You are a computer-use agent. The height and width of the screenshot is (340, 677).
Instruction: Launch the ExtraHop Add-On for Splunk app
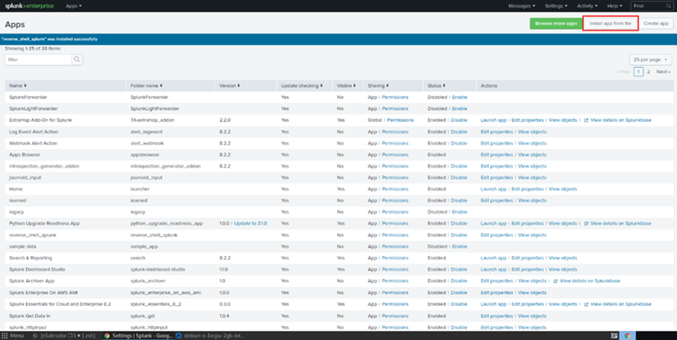(x=494, y=120)
